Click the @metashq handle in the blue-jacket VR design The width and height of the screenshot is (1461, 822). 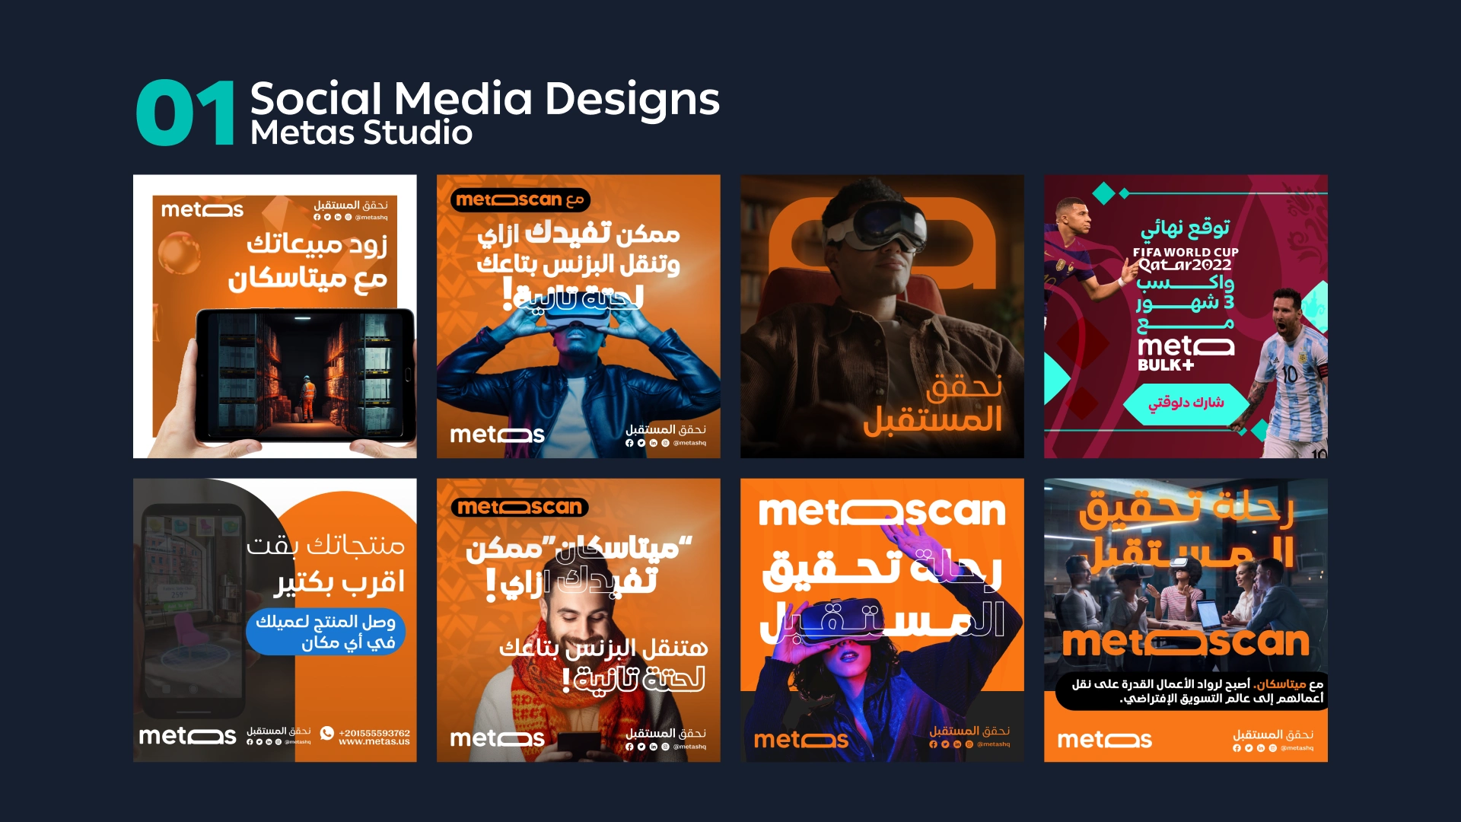[689, 443]
